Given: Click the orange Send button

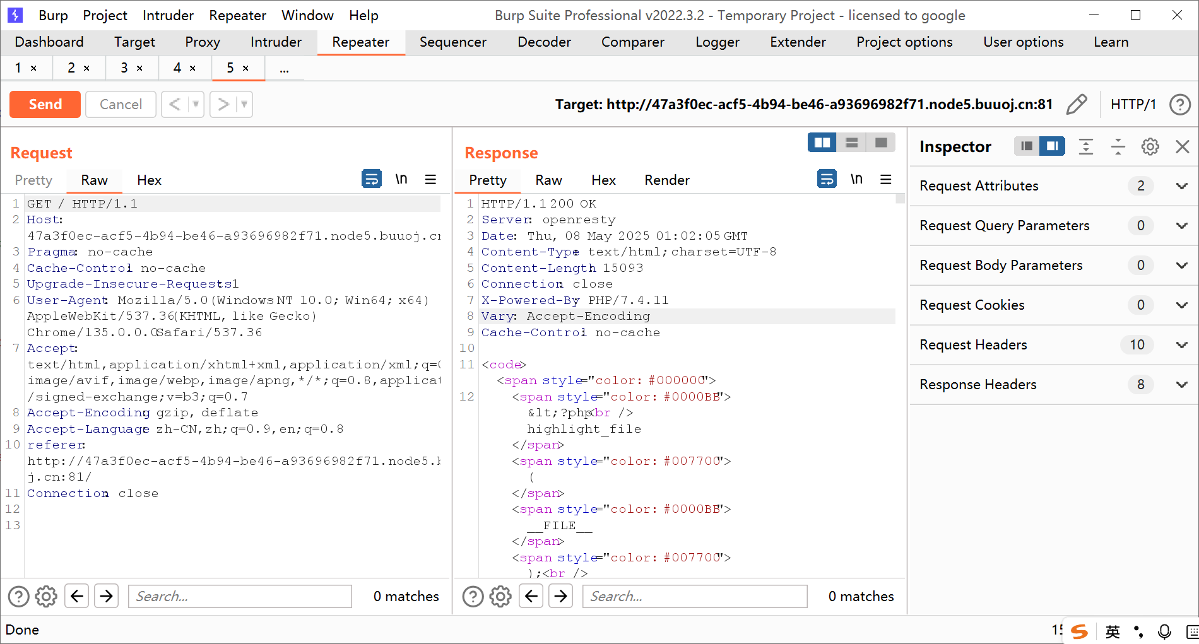Looking at the screenshot, I should point(45,104).
